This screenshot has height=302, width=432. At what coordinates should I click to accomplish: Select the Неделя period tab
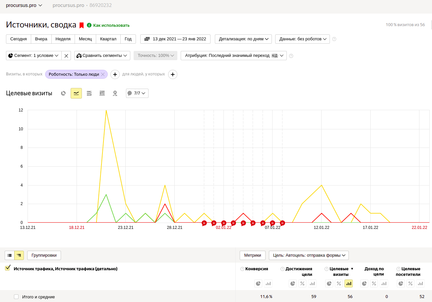click(63, 39)
